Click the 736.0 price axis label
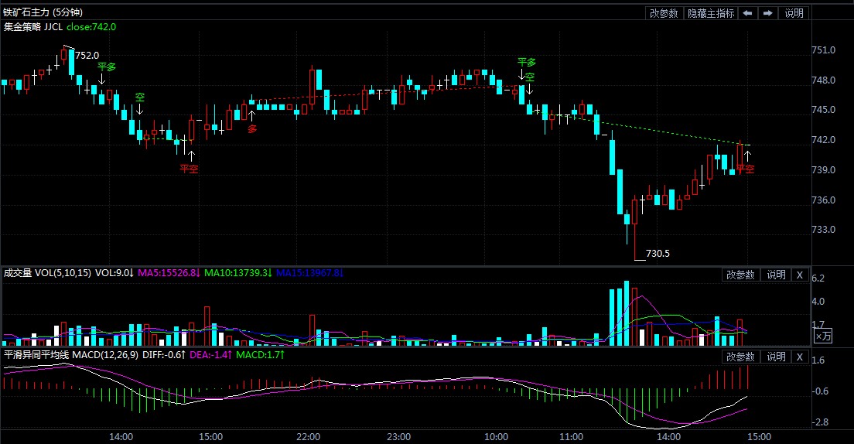 tap(823, 200)
